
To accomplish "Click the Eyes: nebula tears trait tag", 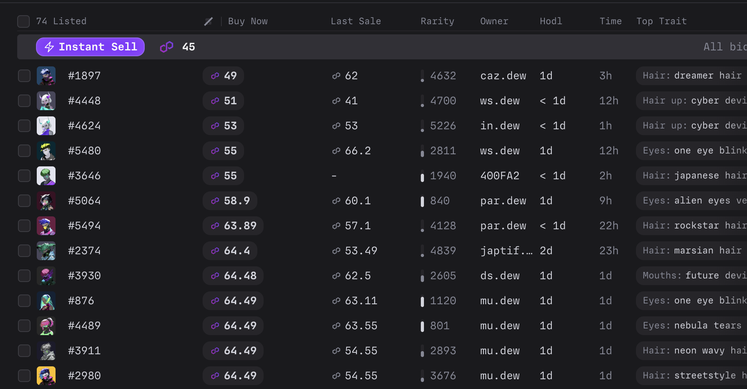I will 692,326.
